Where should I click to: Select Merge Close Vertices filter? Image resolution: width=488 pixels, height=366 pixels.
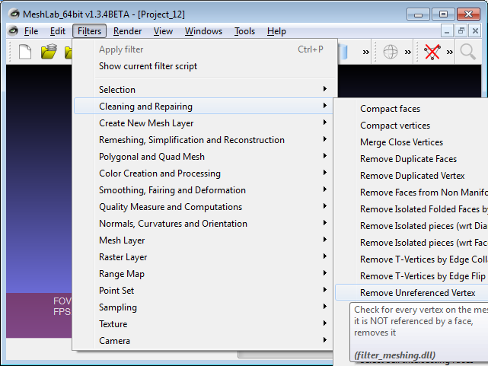[412, 142]
